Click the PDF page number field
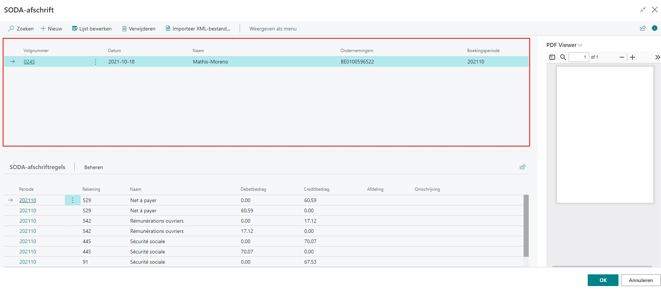Image resolution: width=661 pixels, height=289 pixels. (x=579, y=57)
